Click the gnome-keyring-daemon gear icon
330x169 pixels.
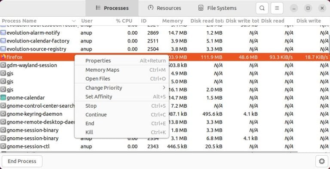pos(3,114)
